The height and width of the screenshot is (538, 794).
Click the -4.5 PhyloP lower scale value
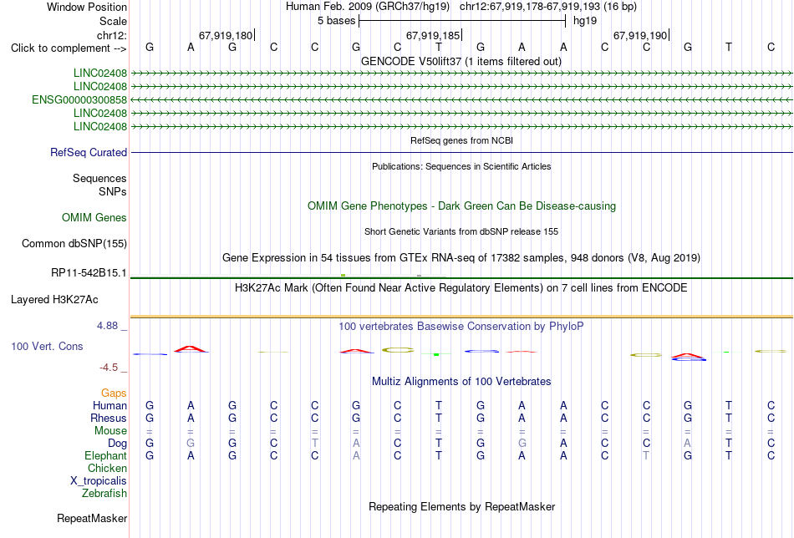tap(109, 368)
